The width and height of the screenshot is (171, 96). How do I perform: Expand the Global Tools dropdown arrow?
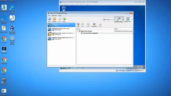132,19
